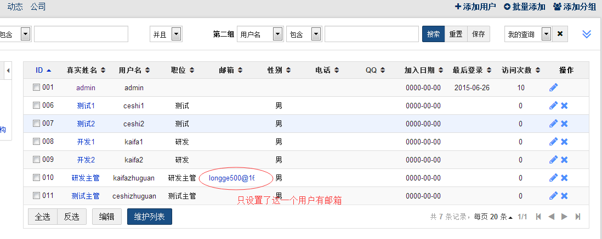
Task: Remove saved query with the X button
Action: (x=560, y=34)
